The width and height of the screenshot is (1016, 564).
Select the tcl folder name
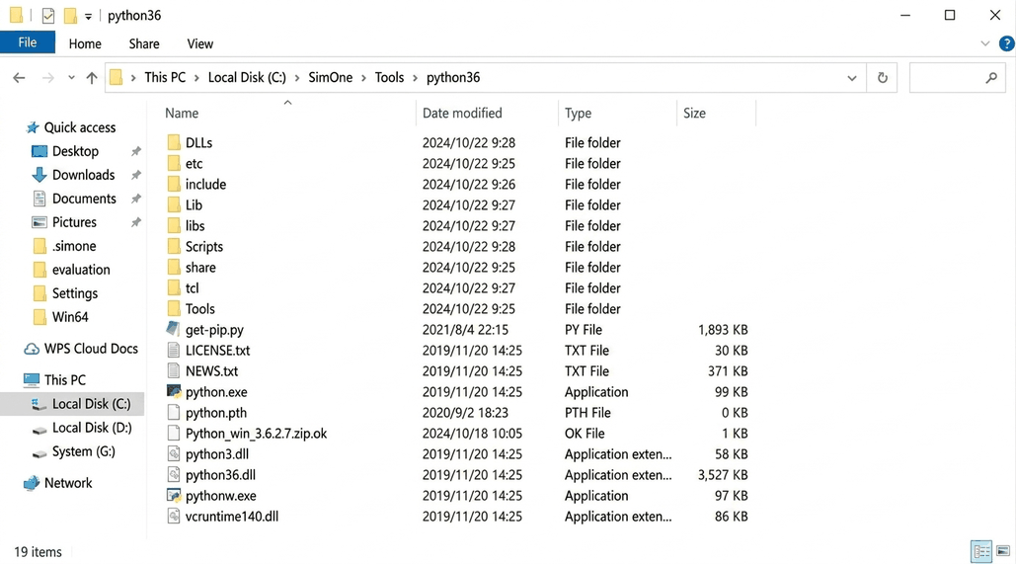tap(192, 287)
